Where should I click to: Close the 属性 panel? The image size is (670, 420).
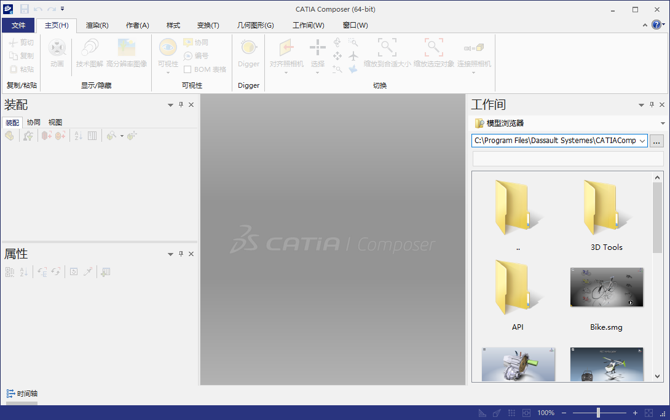tap(191, 254)
